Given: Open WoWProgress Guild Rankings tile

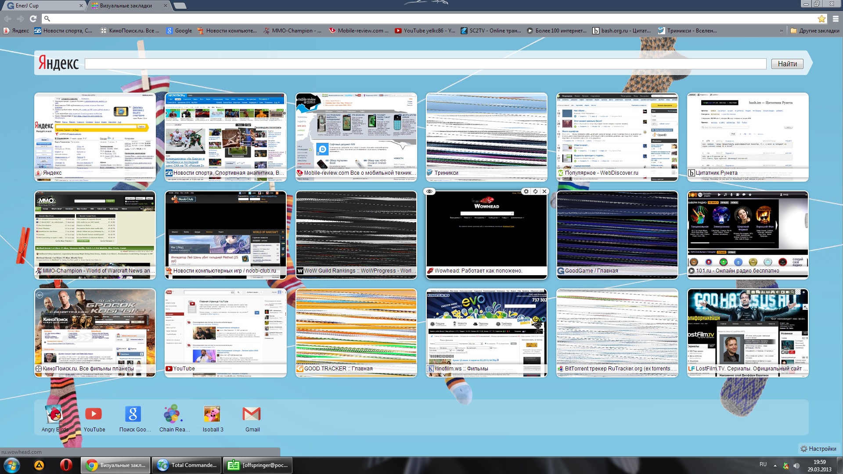Looking at the screenshot, I should 356,235.
